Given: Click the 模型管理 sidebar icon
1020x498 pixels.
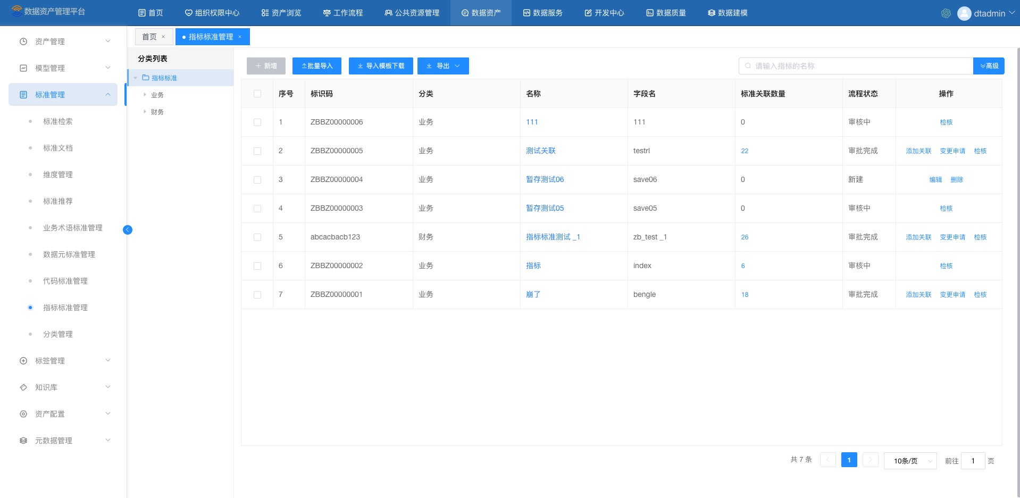Looking at the screenshot, I should tap(23, 68).
